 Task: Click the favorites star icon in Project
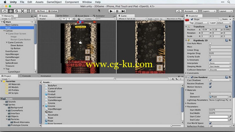(x=181, y=79)
